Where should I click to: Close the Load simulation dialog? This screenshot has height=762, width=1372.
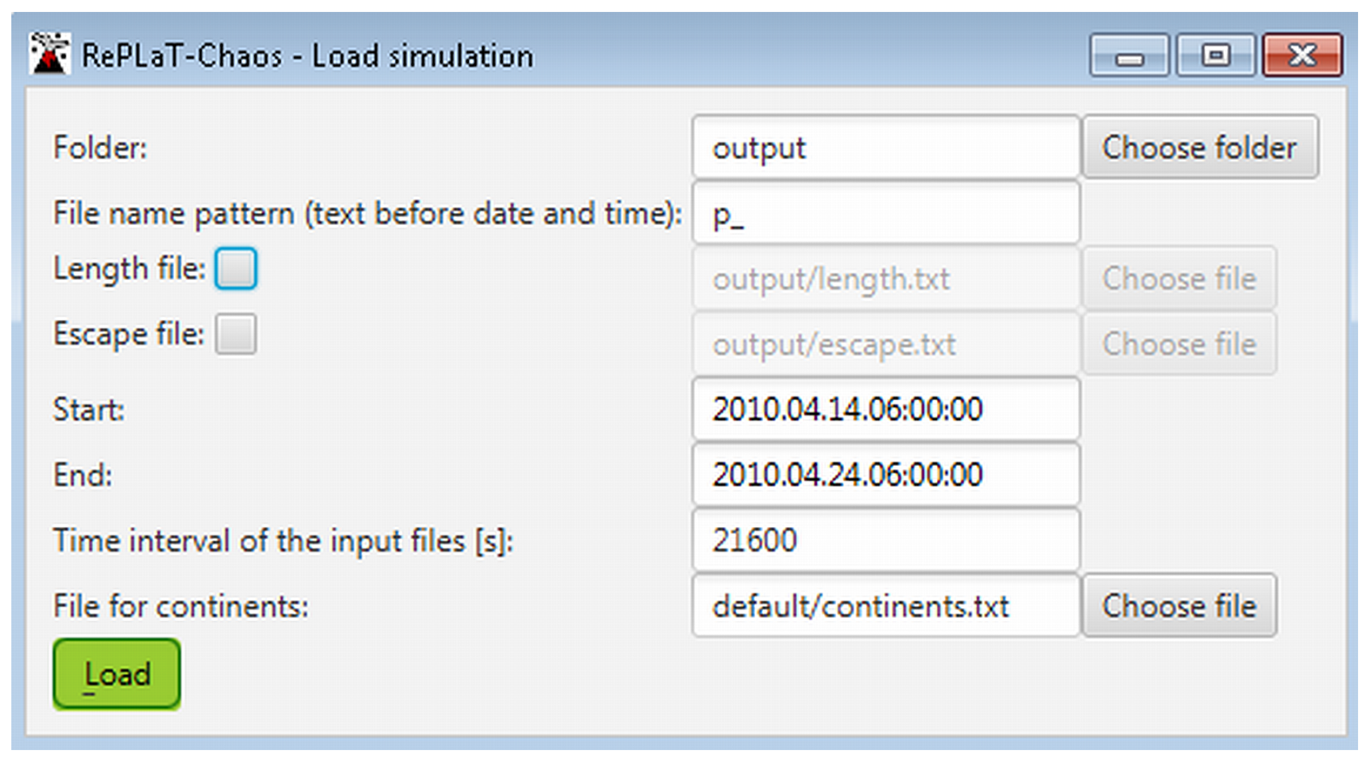click(x=1302, y=56)
